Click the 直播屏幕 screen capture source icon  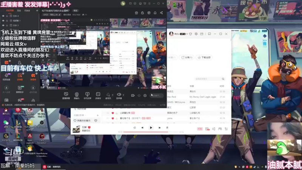tap(66, 94)
